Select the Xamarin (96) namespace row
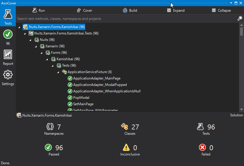 point(52,46)
